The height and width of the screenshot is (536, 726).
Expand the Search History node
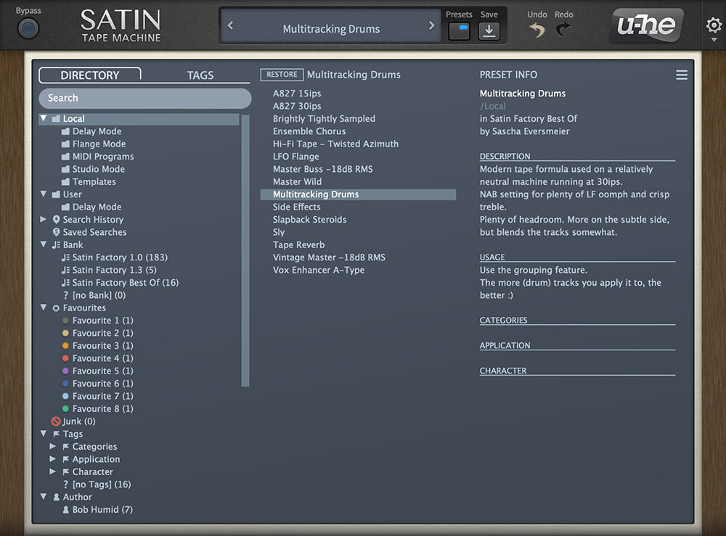point(44,219)
